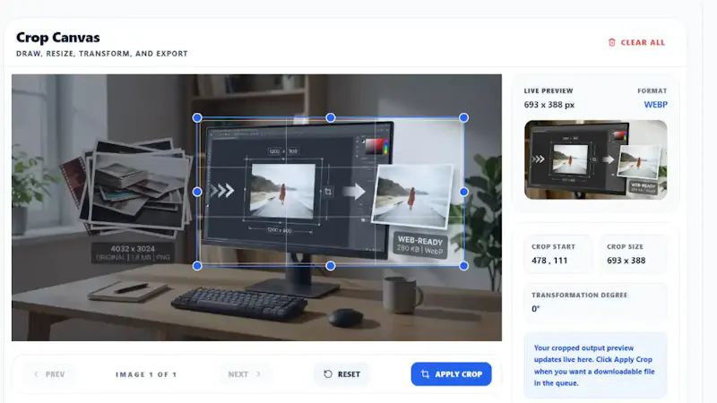This screenshot has width=717, height=403.
Task: Click the CROP START label
Action: click(553, 247)
